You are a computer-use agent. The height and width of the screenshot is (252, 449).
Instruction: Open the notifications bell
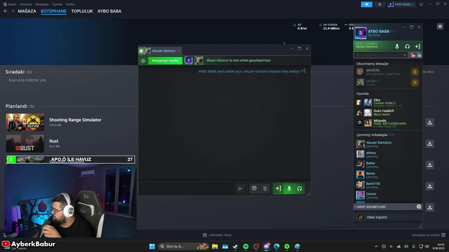point(380,4)
